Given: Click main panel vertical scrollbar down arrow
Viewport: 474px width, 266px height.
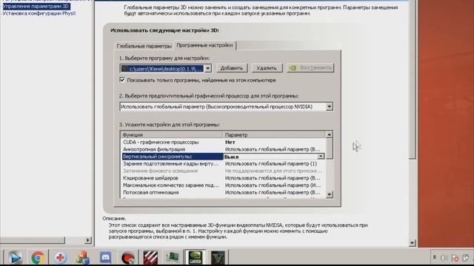Looking at the screenshot, I should [413, 243].
